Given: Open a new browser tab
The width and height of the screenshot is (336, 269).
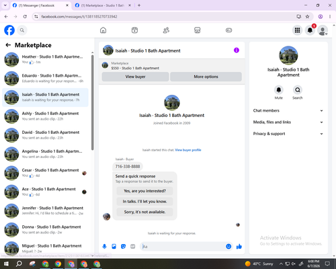Looking at the screenshot, I should point(139,5).
